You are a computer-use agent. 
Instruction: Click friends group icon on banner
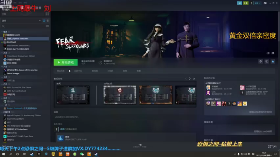pyautogui.click(x=273, y=53)
